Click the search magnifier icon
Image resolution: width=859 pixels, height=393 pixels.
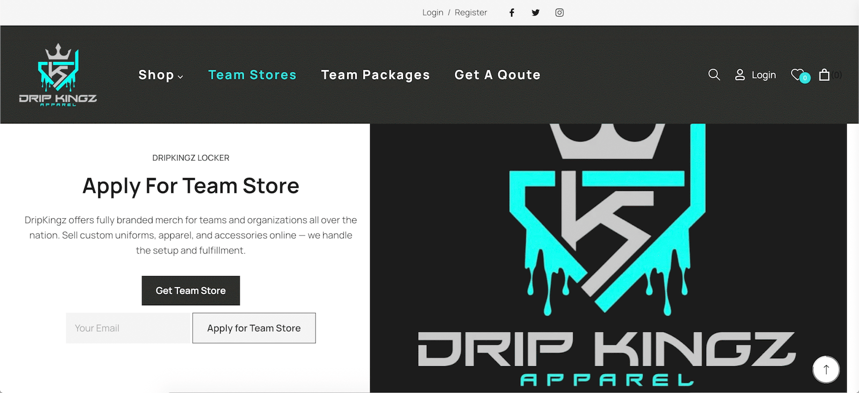coord(714,75)
